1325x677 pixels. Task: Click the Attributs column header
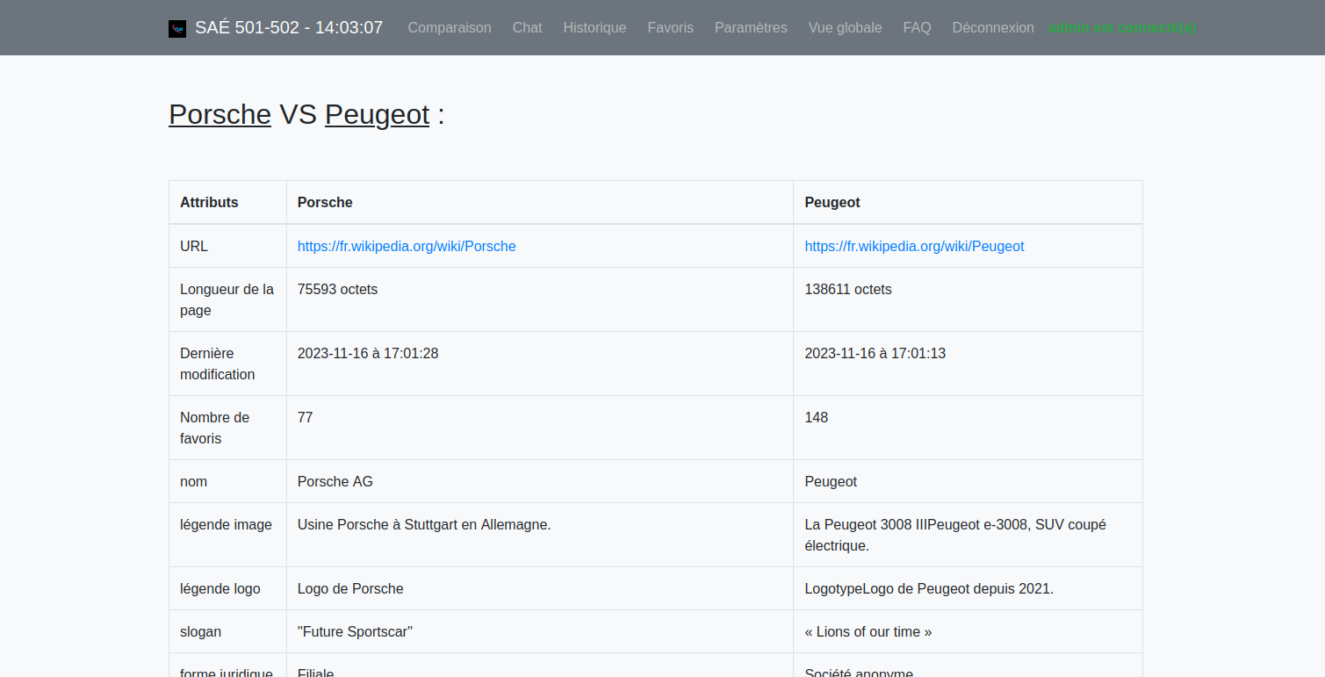pyautogui.click(x=209, y=202)
